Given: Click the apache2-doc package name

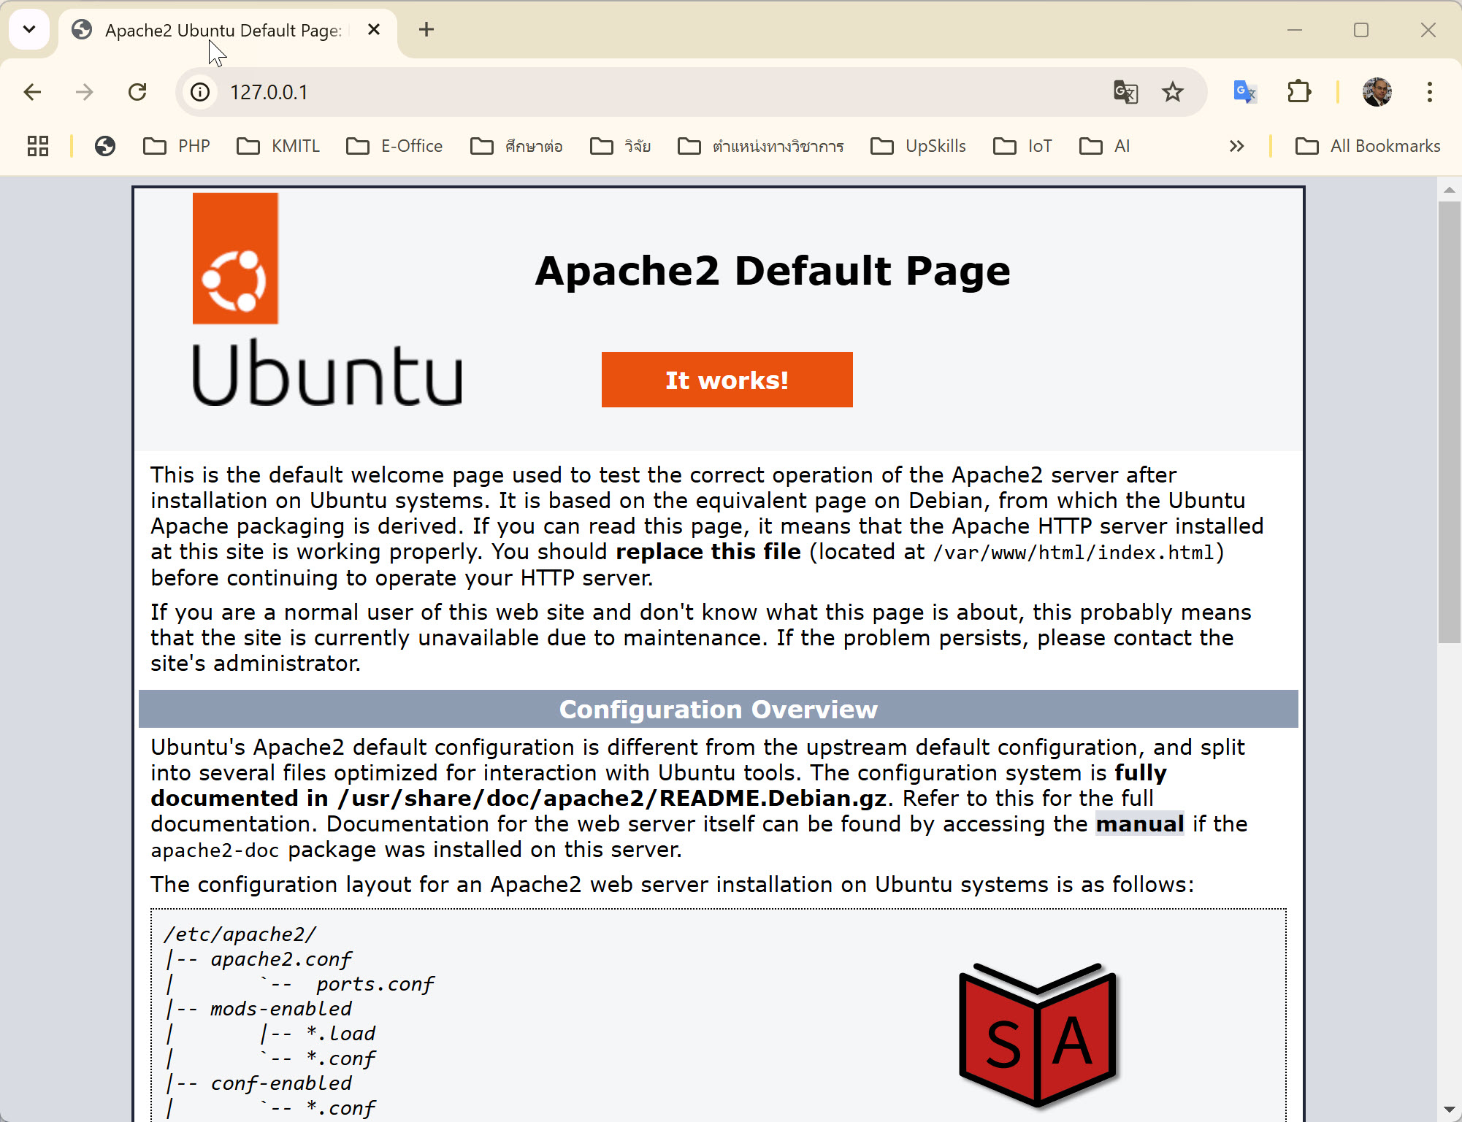Looking at the screenshot, I should pyautogui.click(x=215, y=850).
